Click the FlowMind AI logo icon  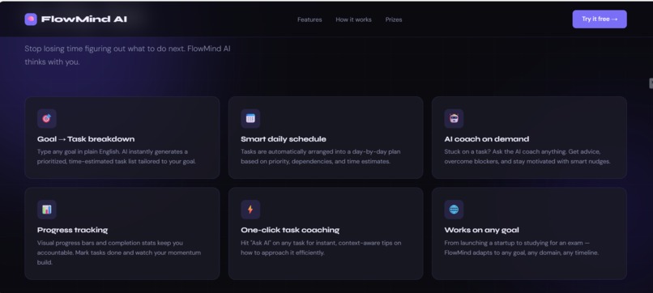(31, 19)
